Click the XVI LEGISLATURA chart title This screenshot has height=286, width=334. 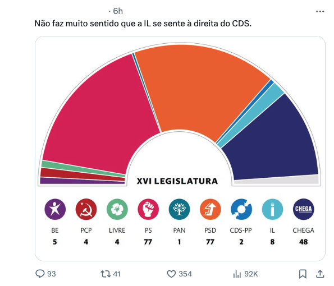pyautogui.click(x=177, y=181)
